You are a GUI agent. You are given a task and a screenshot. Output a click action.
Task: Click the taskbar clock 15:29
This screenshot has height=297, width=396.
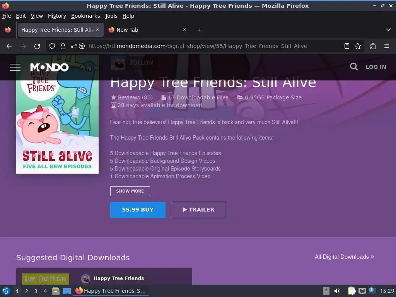(x=387, y=291)
